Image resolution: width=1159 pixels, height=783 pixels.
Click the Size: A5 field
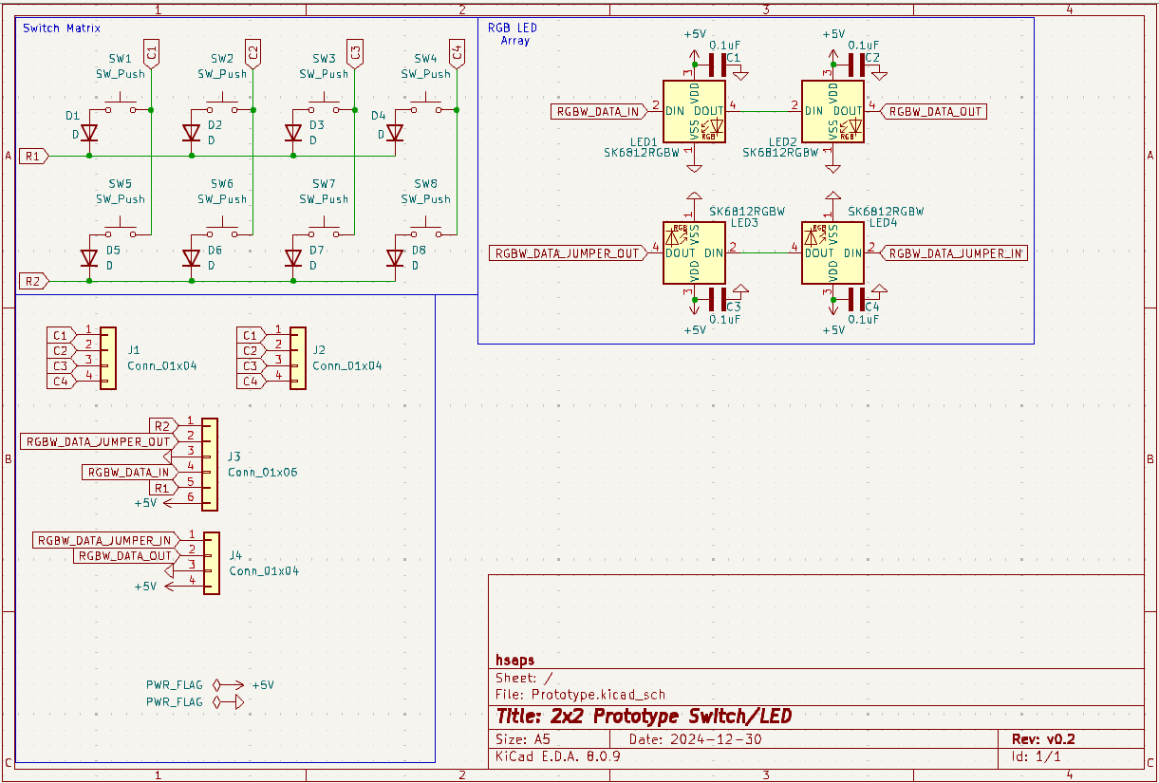523,739
